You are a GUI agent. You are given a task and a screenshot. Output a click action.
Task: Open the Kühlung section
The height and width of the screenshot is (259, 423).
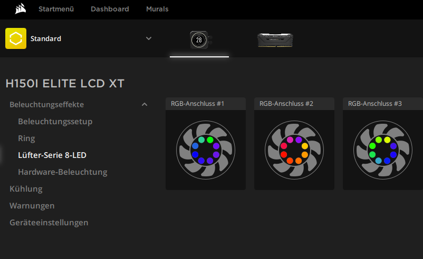(x=26, y=189)
